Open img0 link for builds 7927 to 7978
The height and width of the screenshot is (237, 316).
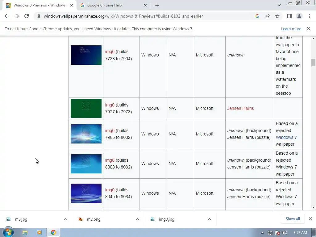(x=110, y=105)
